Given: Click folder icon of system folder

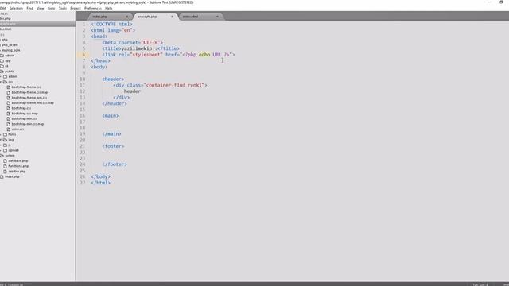Looking at the screenshot, I should (2, 156).
